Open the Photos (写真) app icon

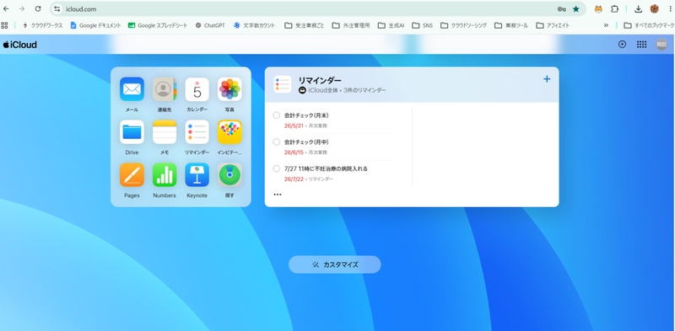pyautogui.click(x=229, y=89)
